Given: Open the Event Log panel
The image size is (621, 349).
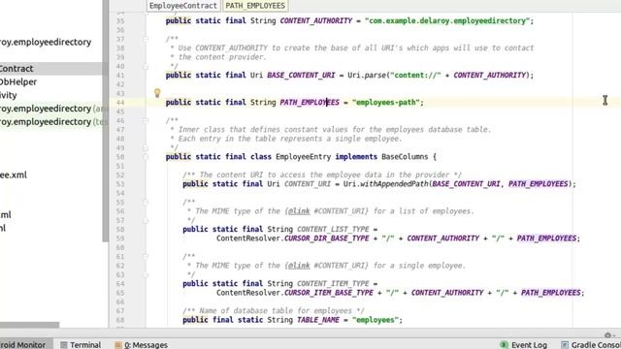Looking at the screenshot, I should 524,345.
